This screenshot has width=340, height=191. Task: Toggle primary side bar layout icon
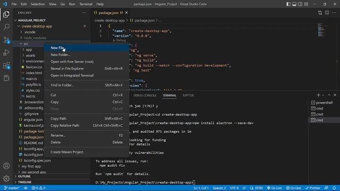pos(288,4)
